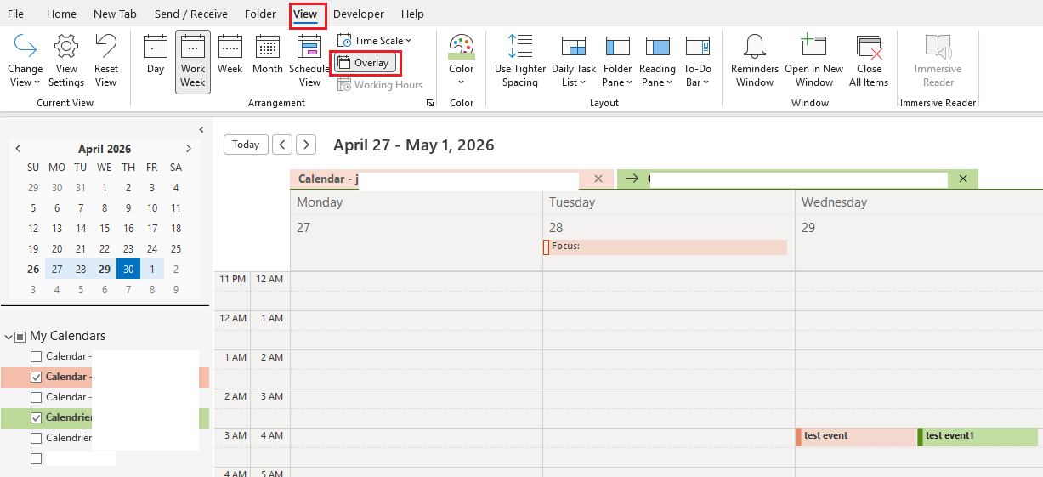This screenshot has width=1043, height=477.
Task: Check the unhighlighted Calendrier checkbox
Action: click(36, 438)
